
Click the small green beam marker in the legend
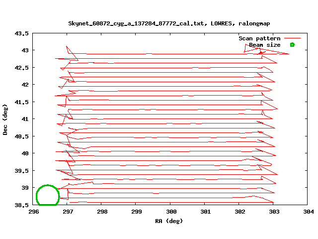click(x=292, y=45)
